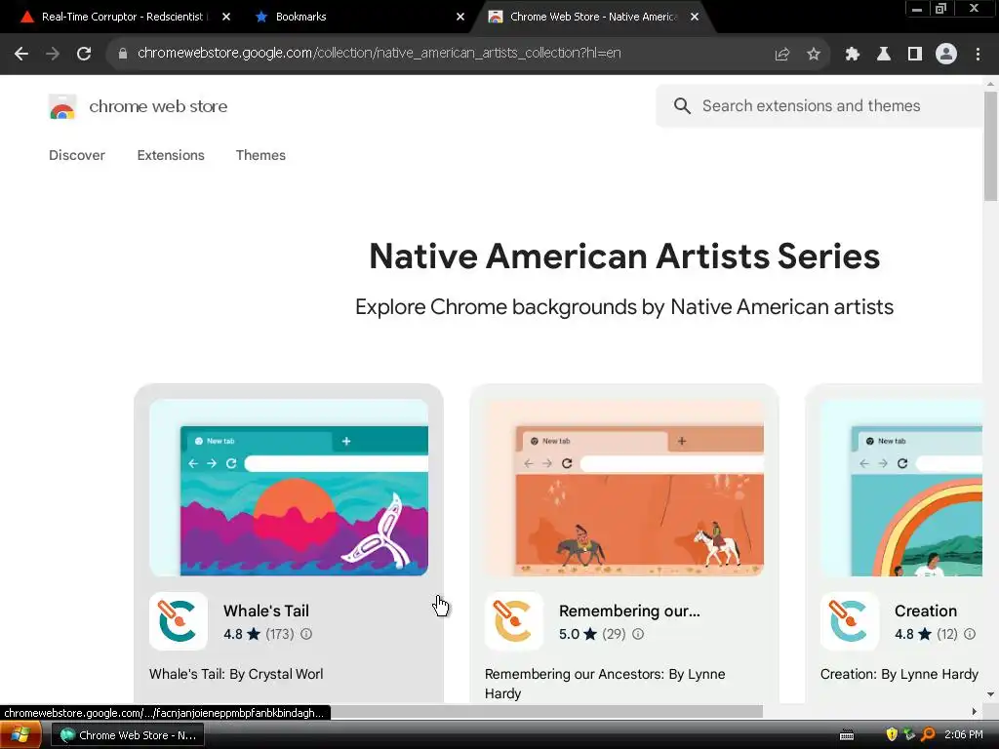
Task: Click the 'chrome web store' title text
Action: pyautogui.click(x=158, y=106)
